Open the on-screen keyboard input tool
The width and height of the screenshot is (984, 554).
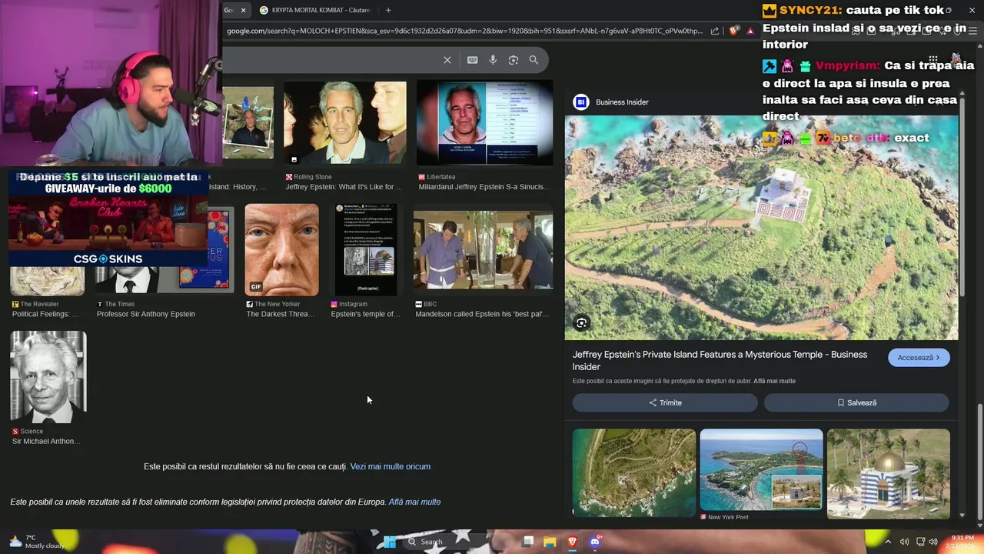click(472, 60)
